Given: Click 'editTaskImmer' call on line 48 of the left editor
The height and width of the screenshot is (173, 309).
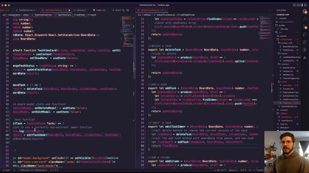Looking at the screenshot, I should click(37, 135).
